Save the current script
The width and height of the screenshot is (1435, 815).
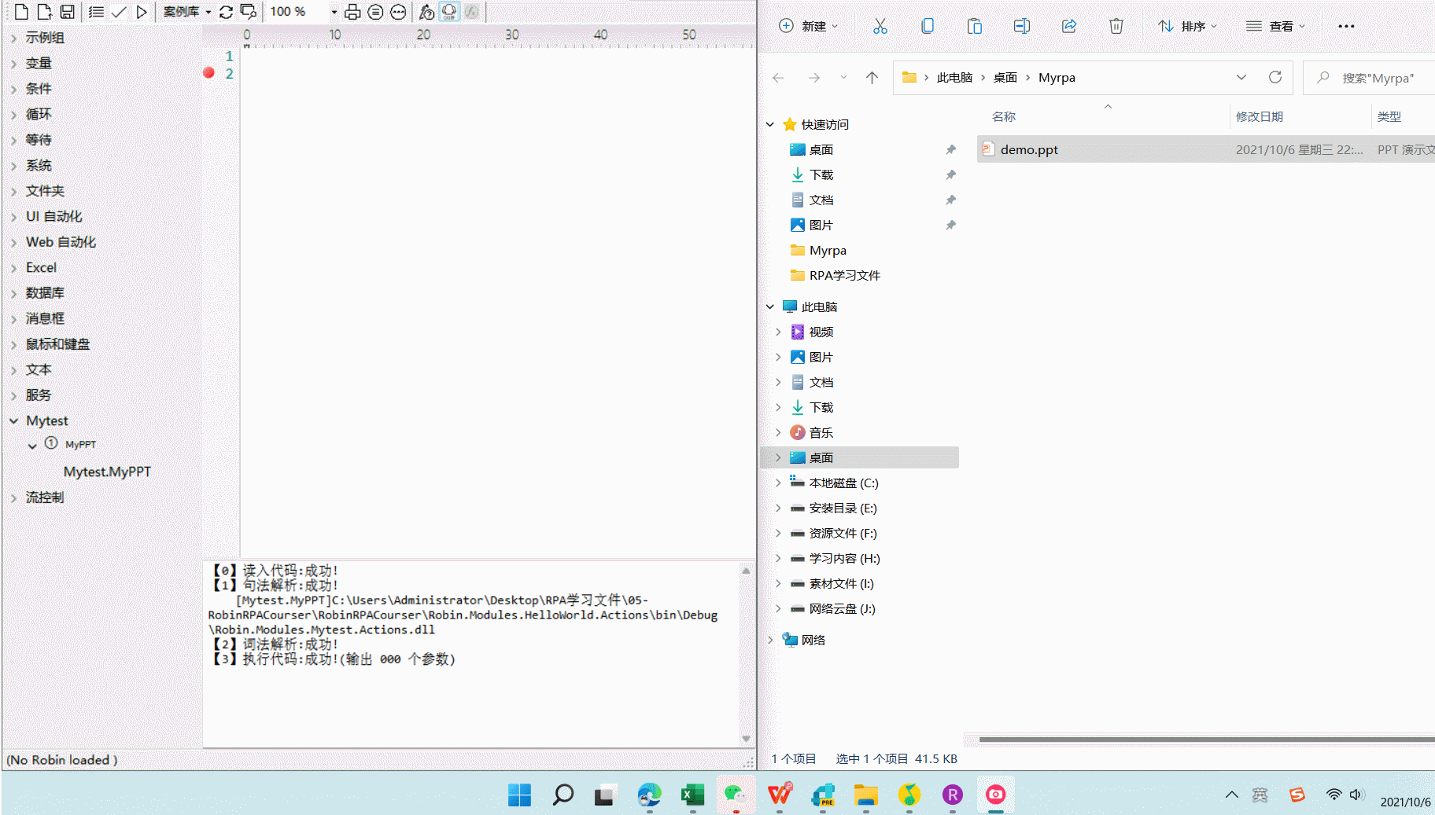(68, 12)
